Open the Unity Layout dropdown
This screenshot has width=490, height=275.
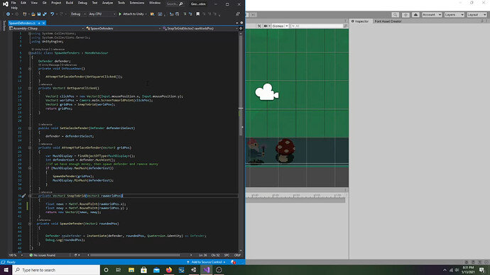pyautogui.click(x=477, y=15)
